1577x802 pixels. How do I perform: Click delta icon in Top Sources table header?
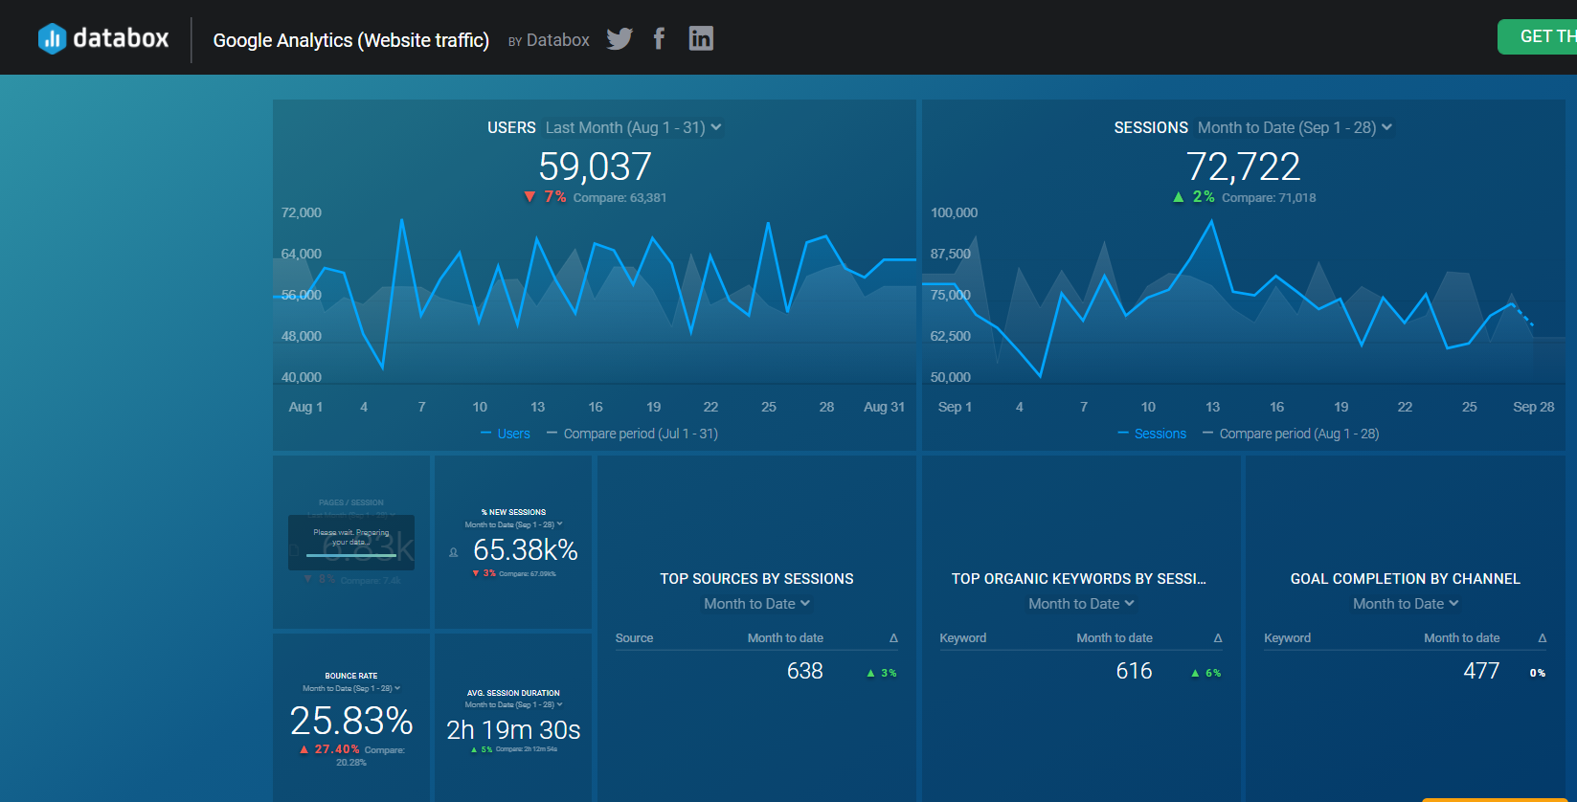tap(893, 638)
